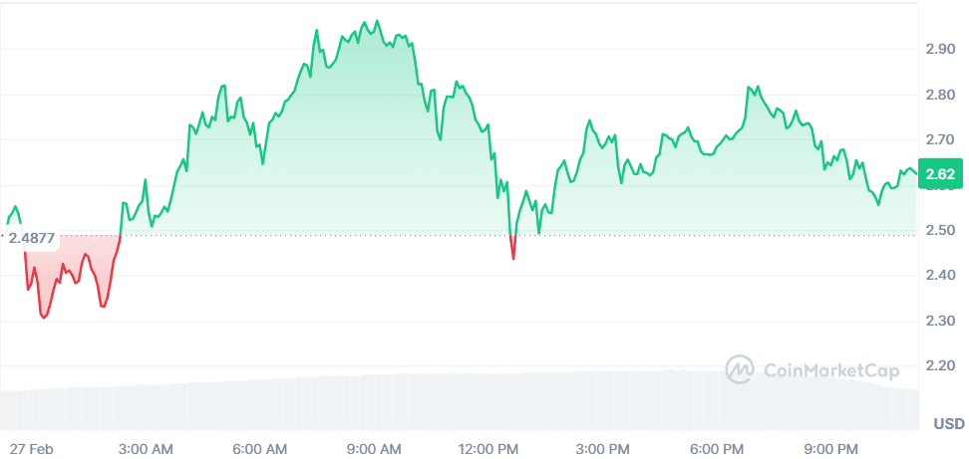Click the CoinMarketCap logo icon
The image size is (969, 459).
tap(740, 370)
